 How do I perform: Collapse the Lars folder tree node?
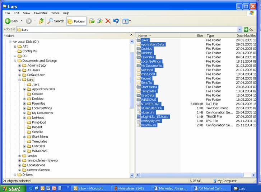[x=20, y=80]
